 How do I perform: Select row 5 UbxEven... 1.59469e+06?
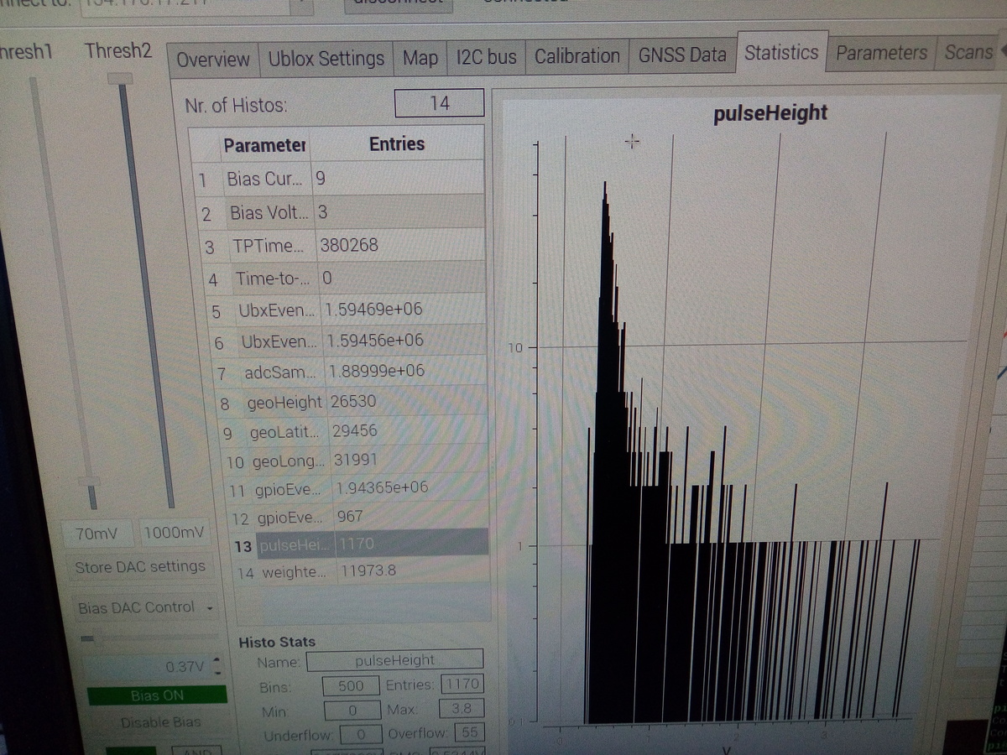[x=347, y=310]
